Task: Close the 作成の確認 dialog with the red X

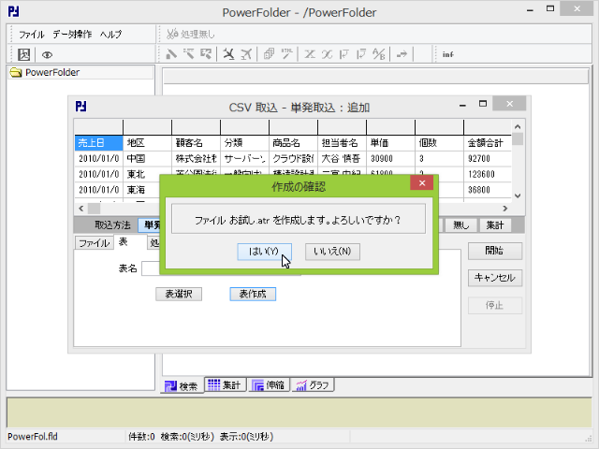Action: 422,183
